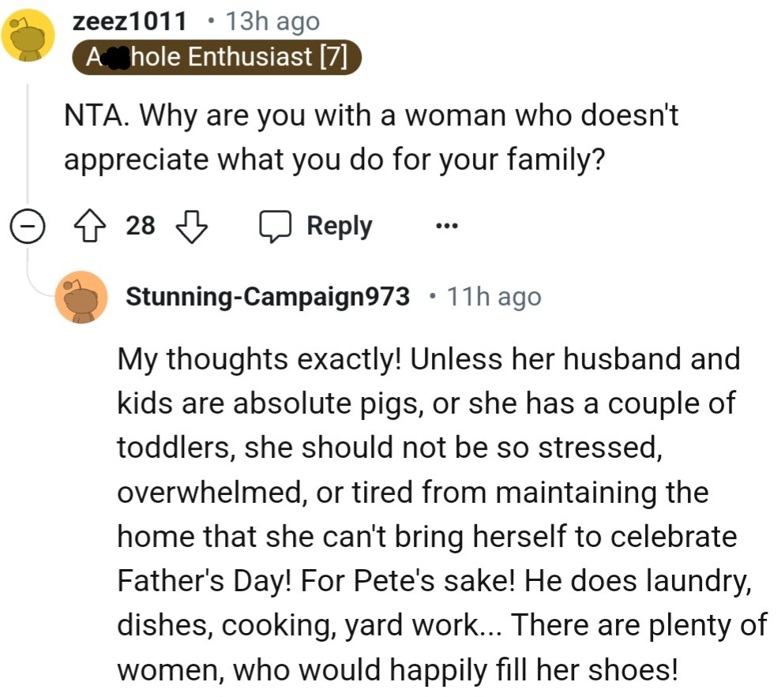Image resolution: width=781 pixels, height=697 pixels.
Task: Open zeez1011's avatar profile picture
Action: pos(28,36)
